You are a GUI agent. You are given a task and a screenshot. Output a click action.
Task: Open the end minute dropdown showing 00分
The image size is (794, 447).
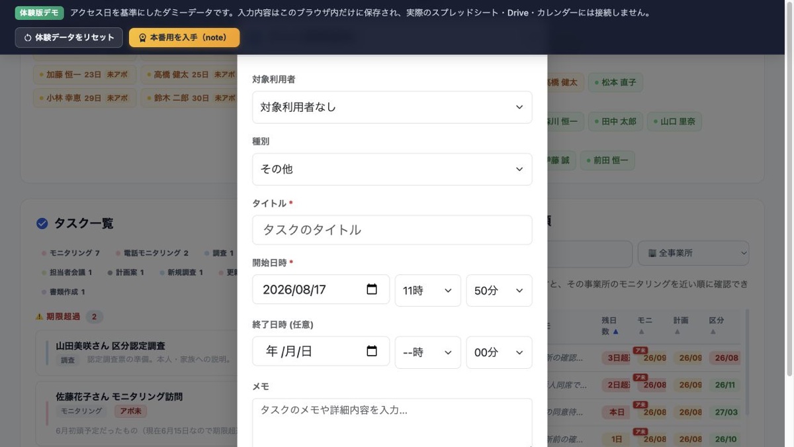click(499, 352)
